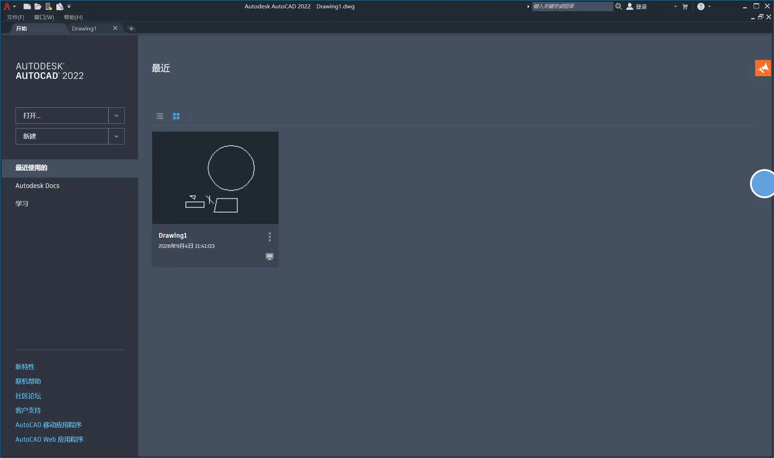Click the local computer icon on Drawing1 card
This screenshot has height=458, width=774.
269,257
